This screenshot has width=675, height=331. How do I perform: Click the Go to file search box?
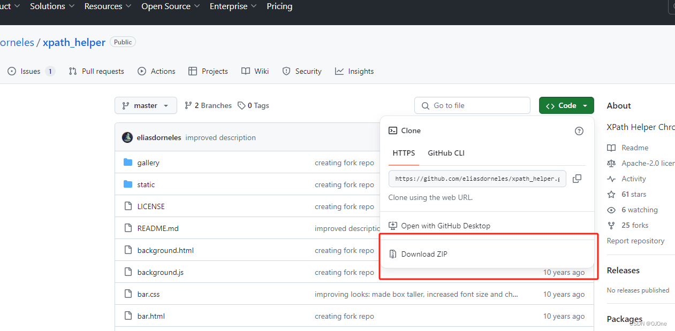(x=472, y=105)
